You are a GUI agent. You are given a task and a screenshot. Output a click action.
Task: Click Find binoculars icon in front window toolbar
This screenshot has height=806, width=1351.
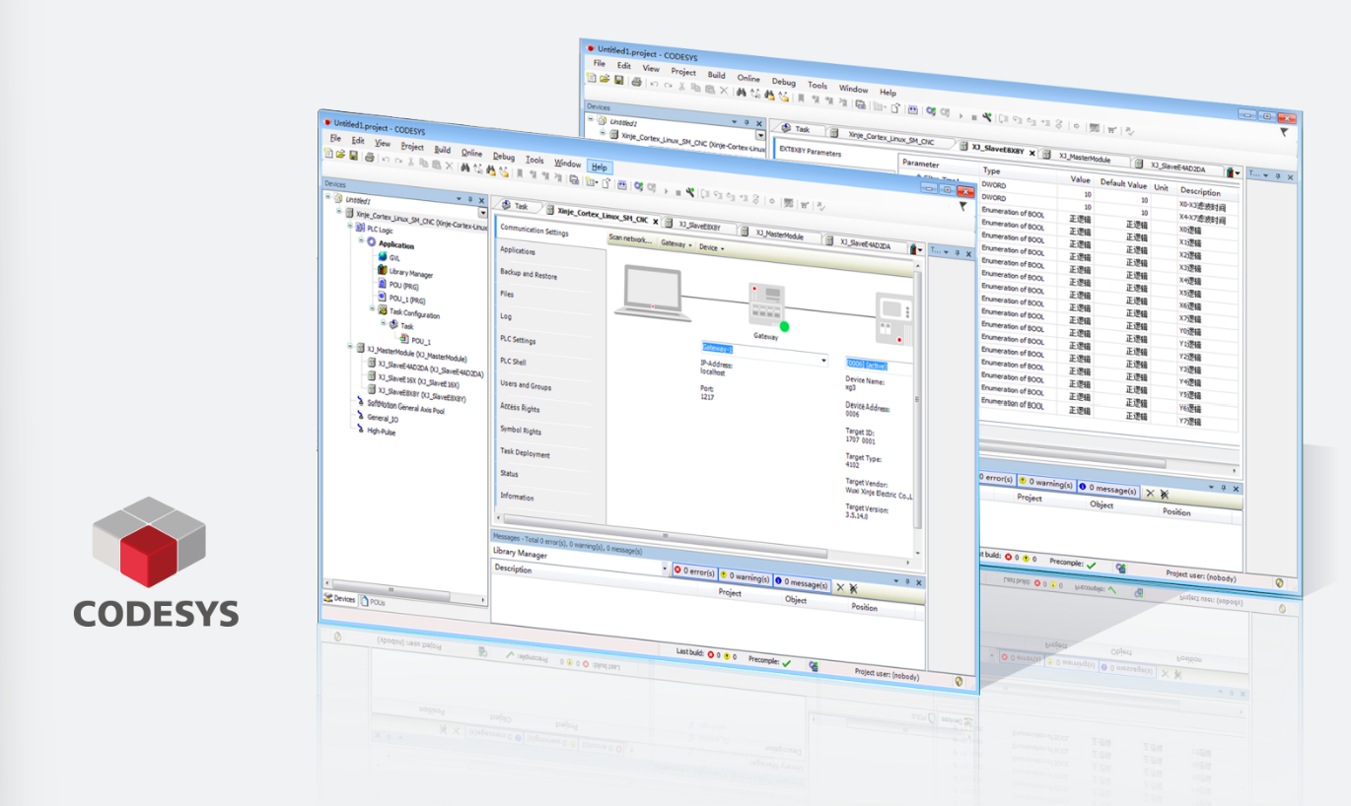coord(465,168)
